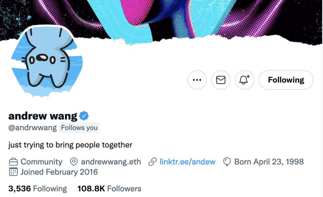
Task: Open the linktr.ee/andew link
Action: [x=187, y=162]
